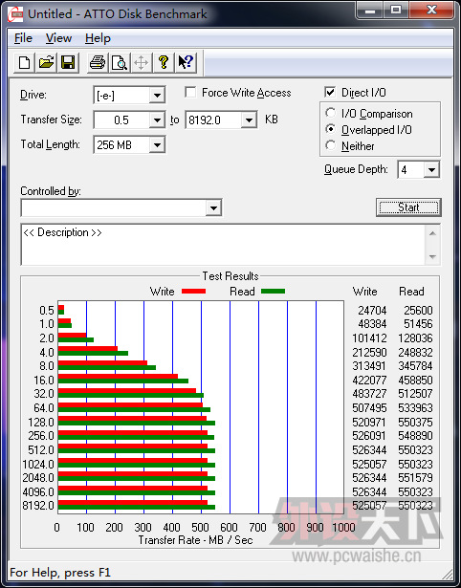461x588 pixels.
Task: Click the red write bar for 8192.0
Action: pyautogui.click(x=133, y=503)
